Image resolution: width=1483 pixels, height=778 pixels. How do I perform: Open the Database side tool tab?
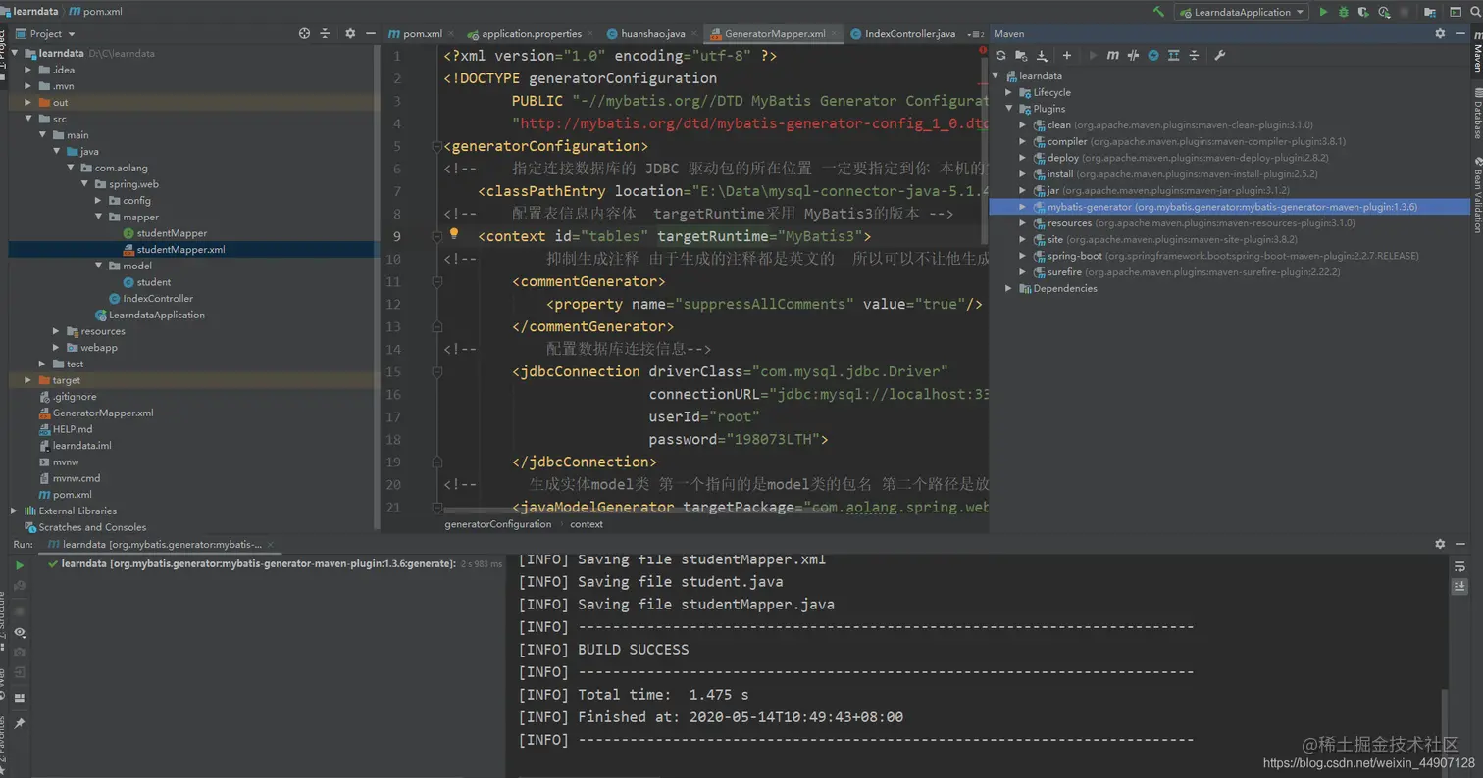point(1476,113)
